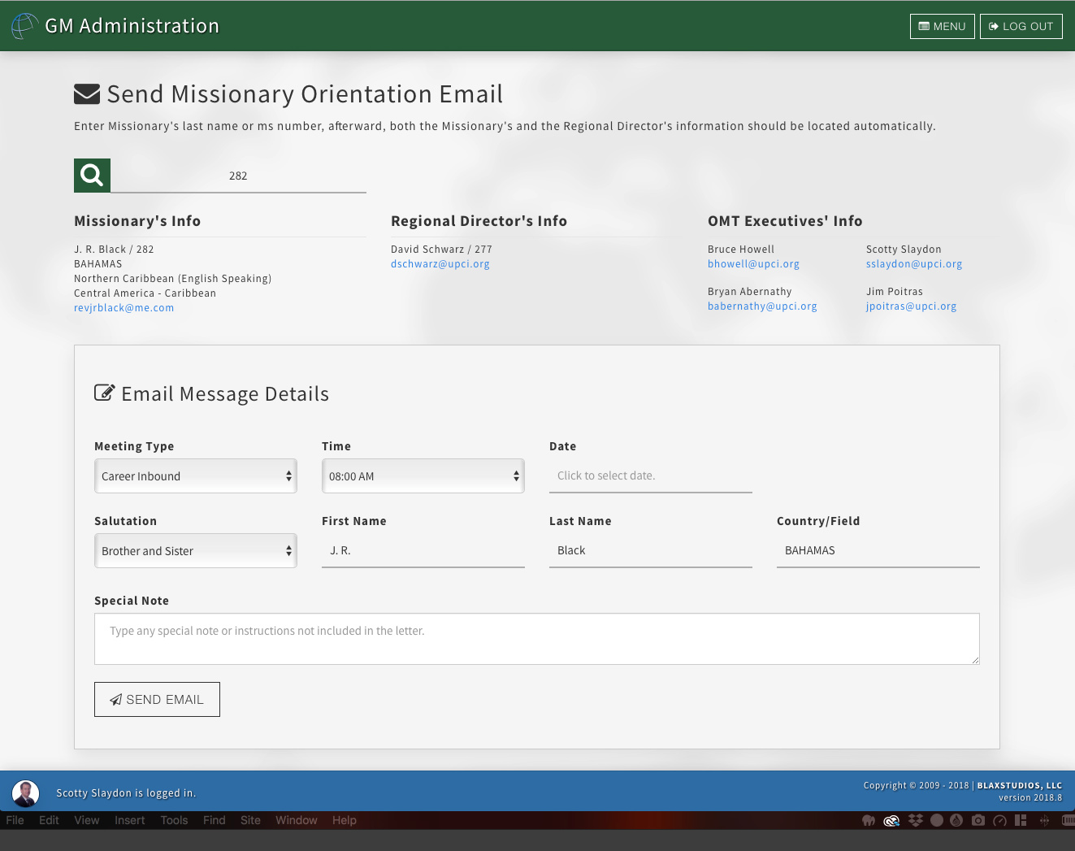Open the MENU button in the header
The image size is (1075, 851).
coord(942,26)
